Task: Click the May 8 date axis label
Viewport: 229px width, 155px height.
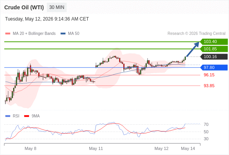Action: click(x=30, y=148)
